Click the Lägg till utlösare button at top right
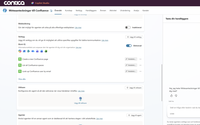 (134, 88)
